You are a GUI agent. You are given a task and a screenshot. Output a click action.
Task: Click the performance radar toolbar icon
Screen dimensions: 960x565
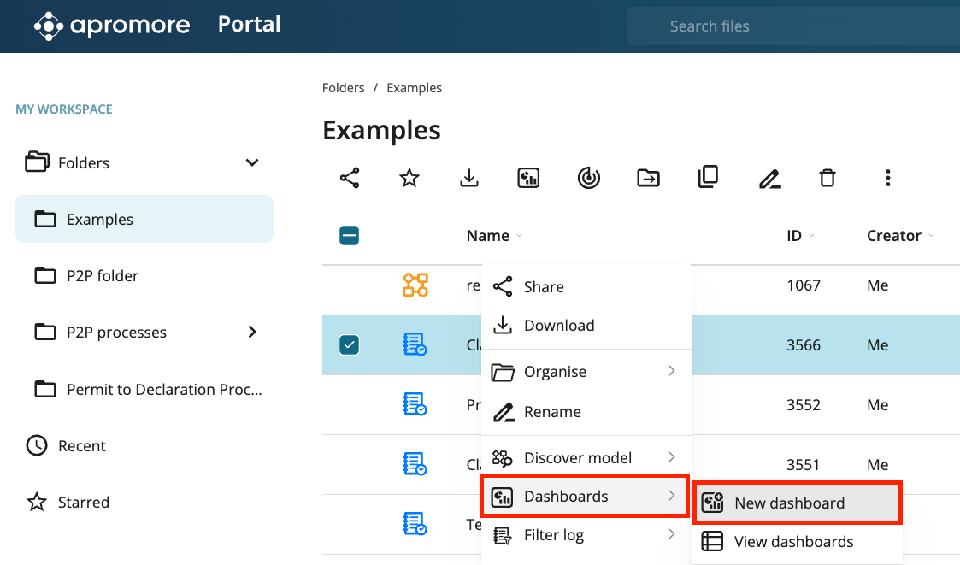pos(588,178)
